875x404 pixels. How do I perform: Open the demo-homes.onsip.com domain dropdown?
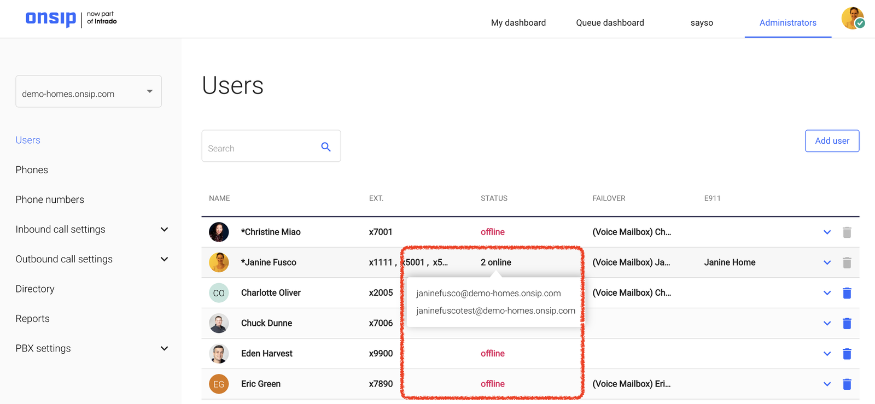point(89,92)
